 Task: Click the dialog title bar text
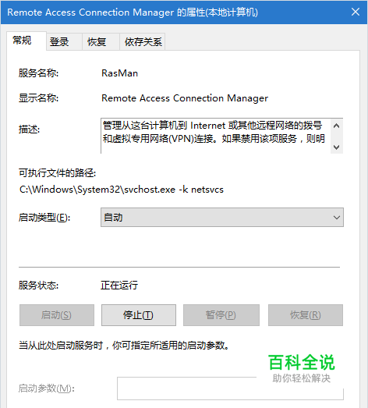point(133,12)
